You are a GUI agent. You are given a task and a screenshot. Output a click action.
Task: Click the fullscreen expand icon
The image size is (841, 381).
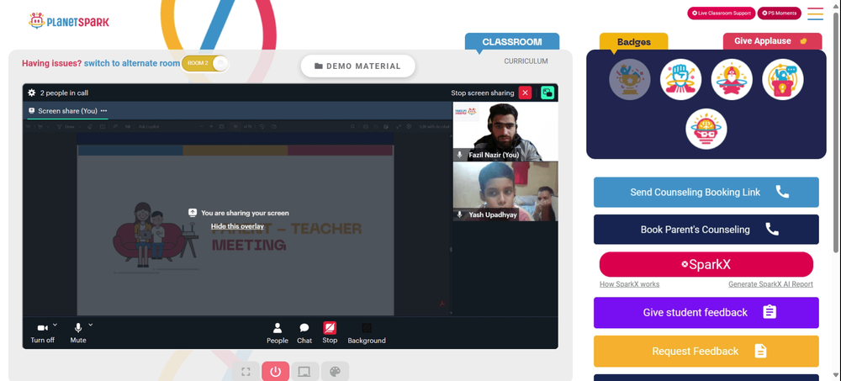pyautogui.click(x=246, y=372)
